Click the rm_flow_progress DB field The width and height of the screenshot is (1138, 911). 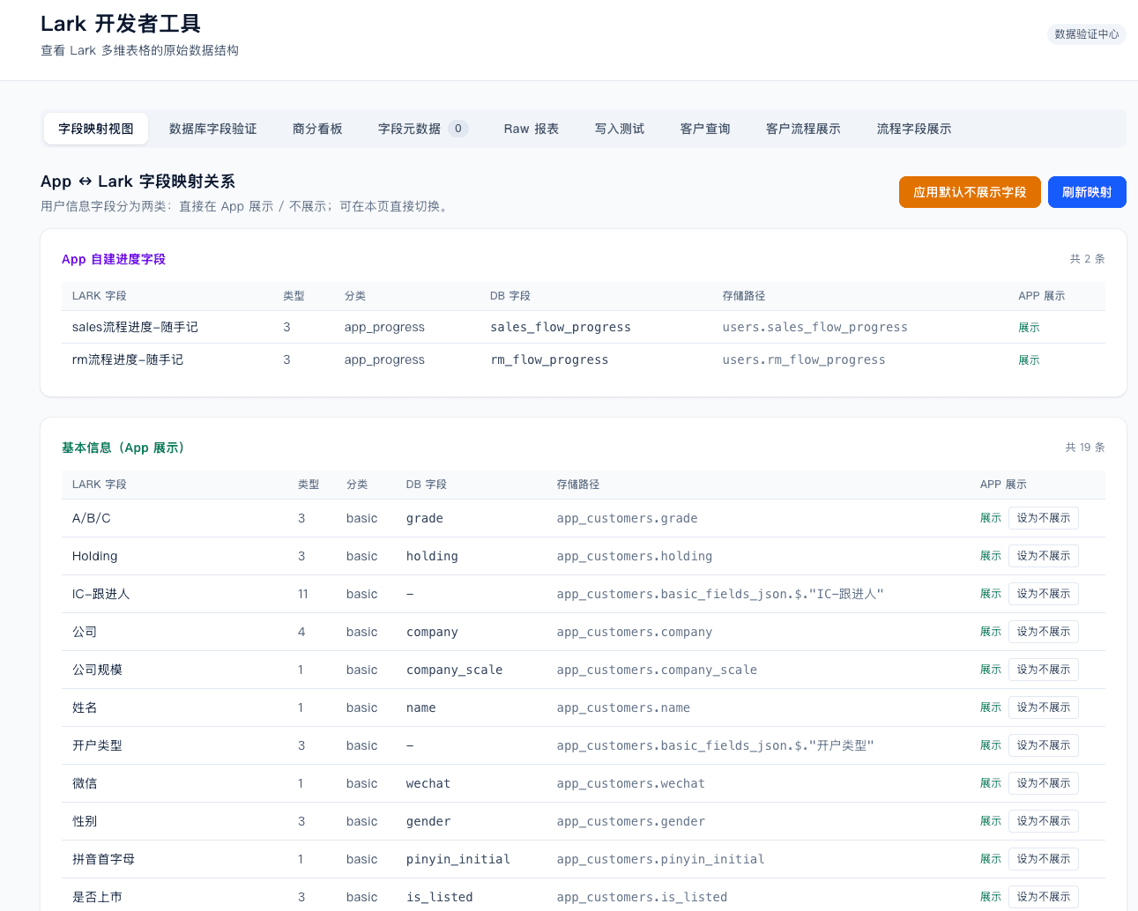549,359
